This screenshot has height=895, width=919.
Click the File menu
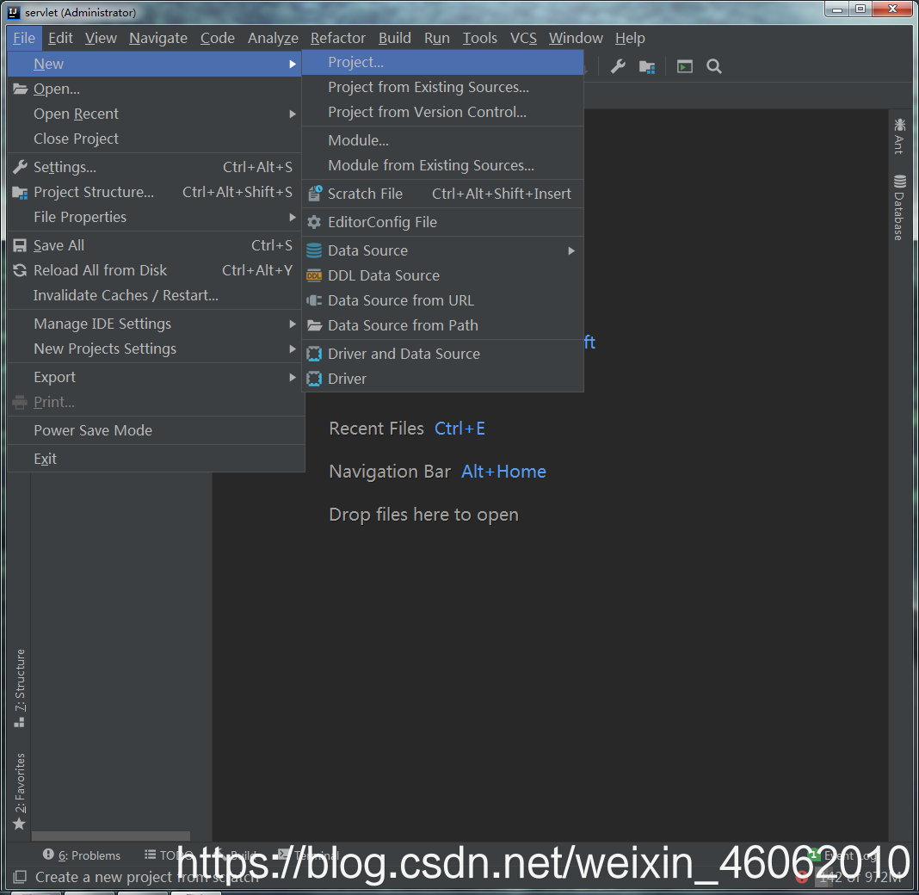pyautogui.click(x=24, y=38)
